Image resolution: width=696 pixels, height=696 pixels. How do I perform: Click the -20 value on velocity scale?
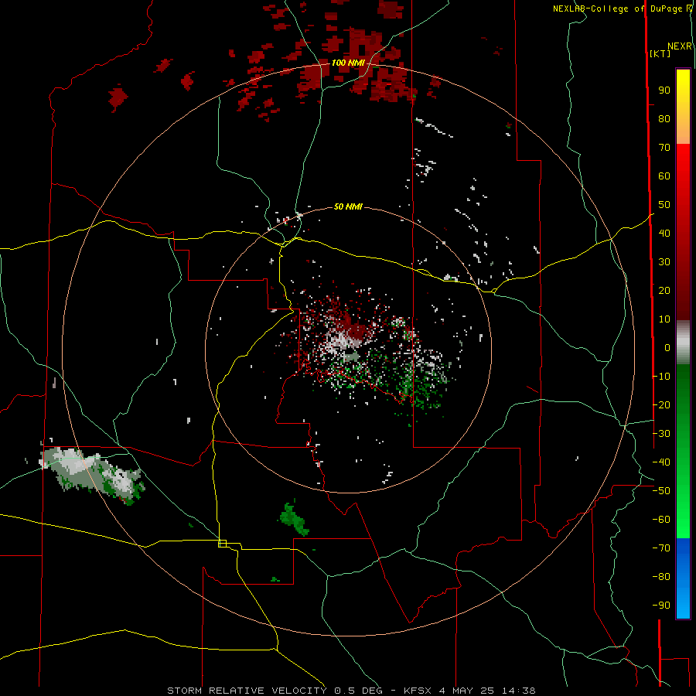[661, 404]
